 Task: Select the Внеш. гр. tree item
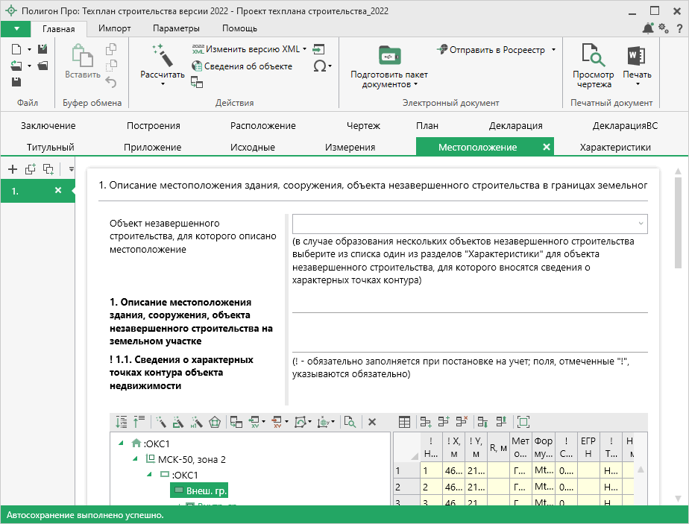pos(200,490)
